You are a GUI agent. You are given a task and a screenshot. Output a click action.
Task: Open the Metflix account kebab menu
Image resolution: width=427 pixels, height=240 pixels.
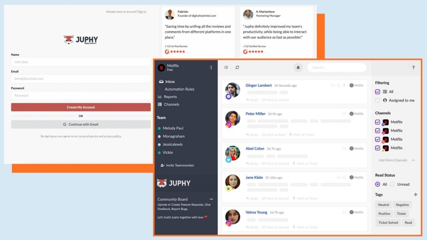211,67
